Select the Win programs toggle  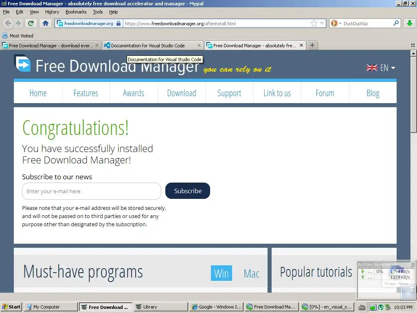(221, 273)
